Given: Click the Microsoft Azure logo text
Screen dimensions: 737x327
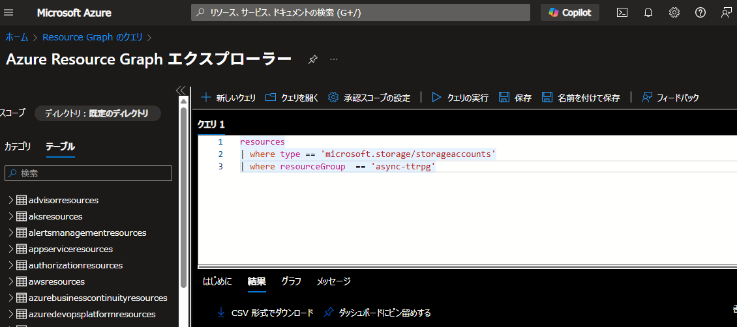Looking at the screenshot, I should (x=74, y=12).
